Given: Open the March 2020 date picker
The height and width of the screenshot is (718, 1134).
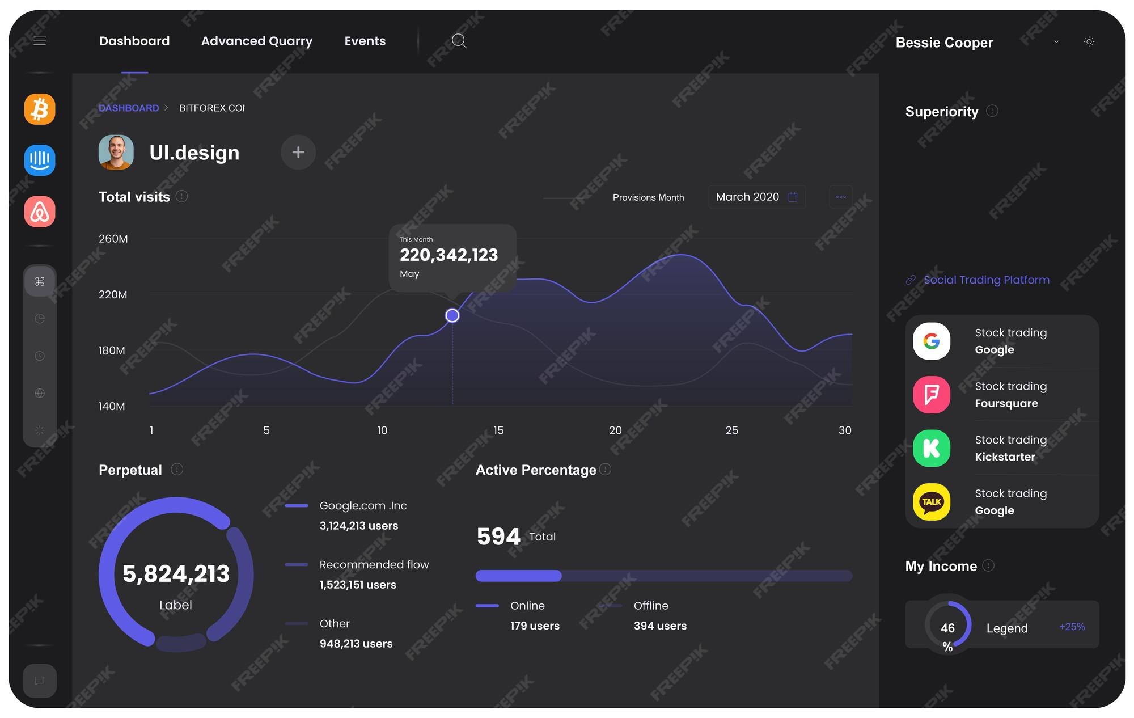Looking at the screenshot, I should tap(756, 197).
